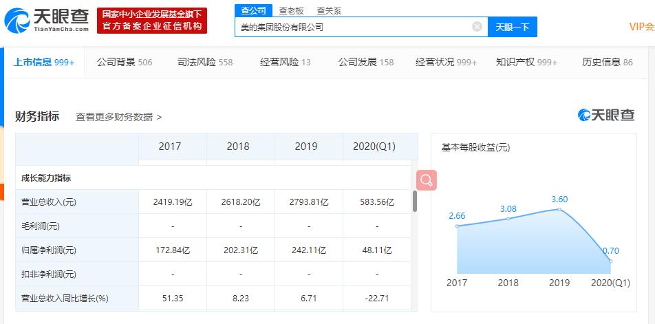Open the 知识产权 999+ tab

pyautogui.click(x=527, y=63)
